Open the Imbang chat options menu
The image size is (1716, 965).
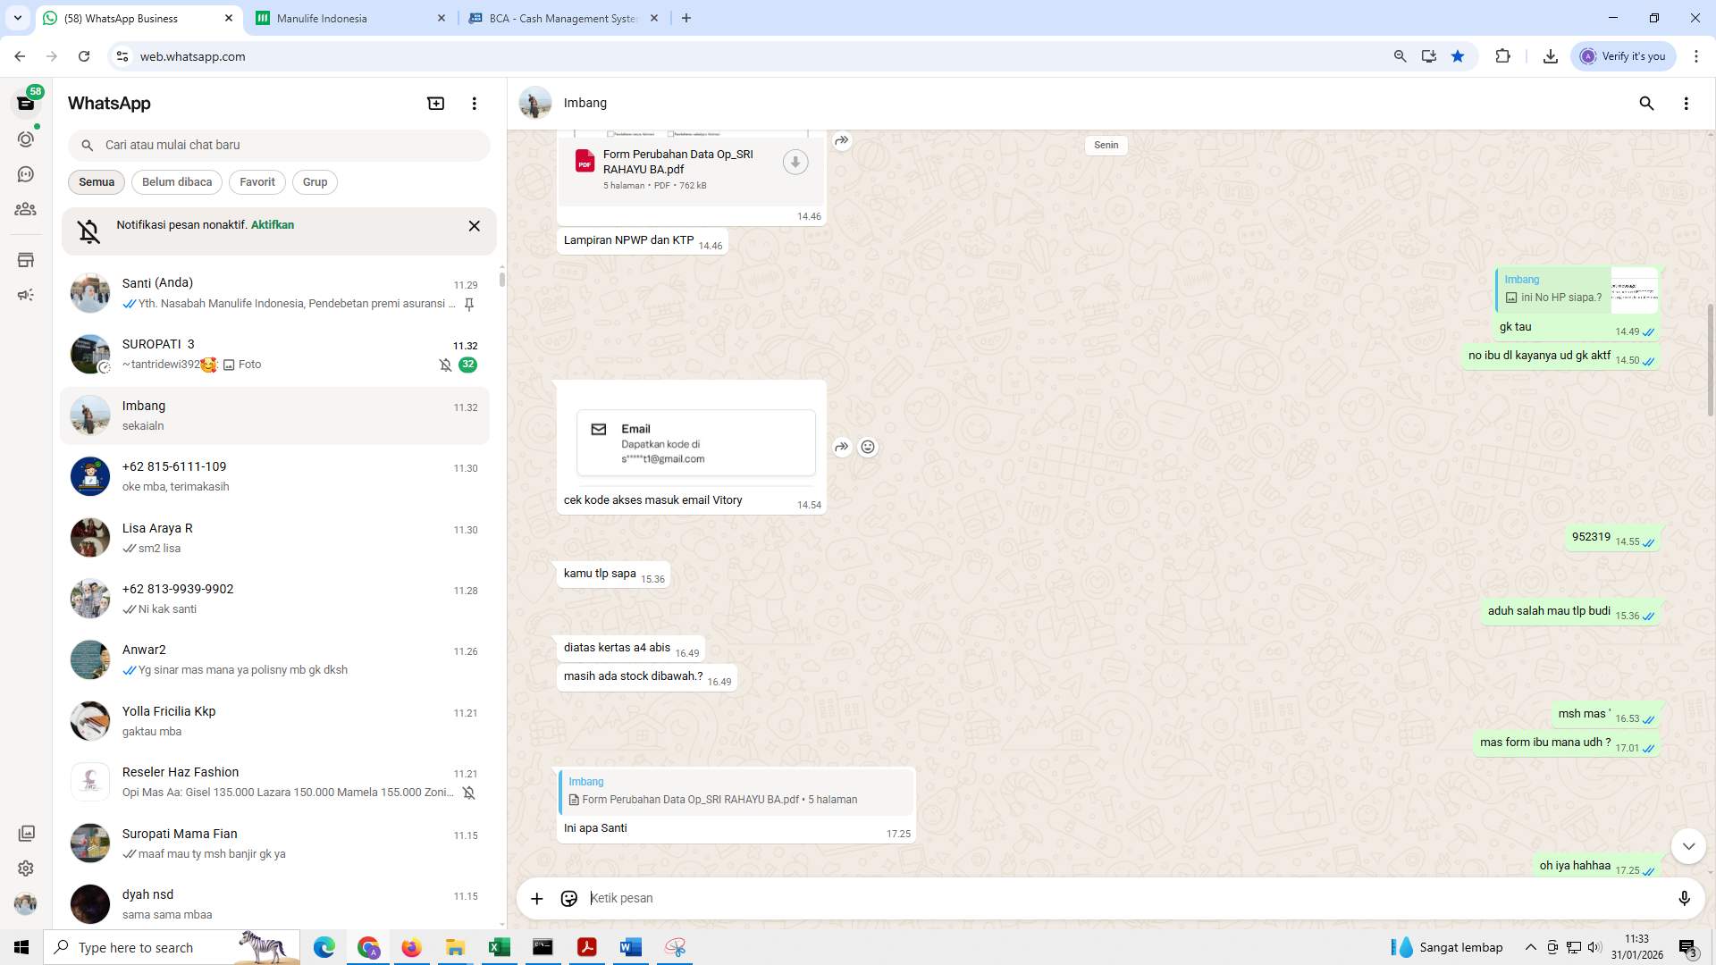coord(1687,104)
